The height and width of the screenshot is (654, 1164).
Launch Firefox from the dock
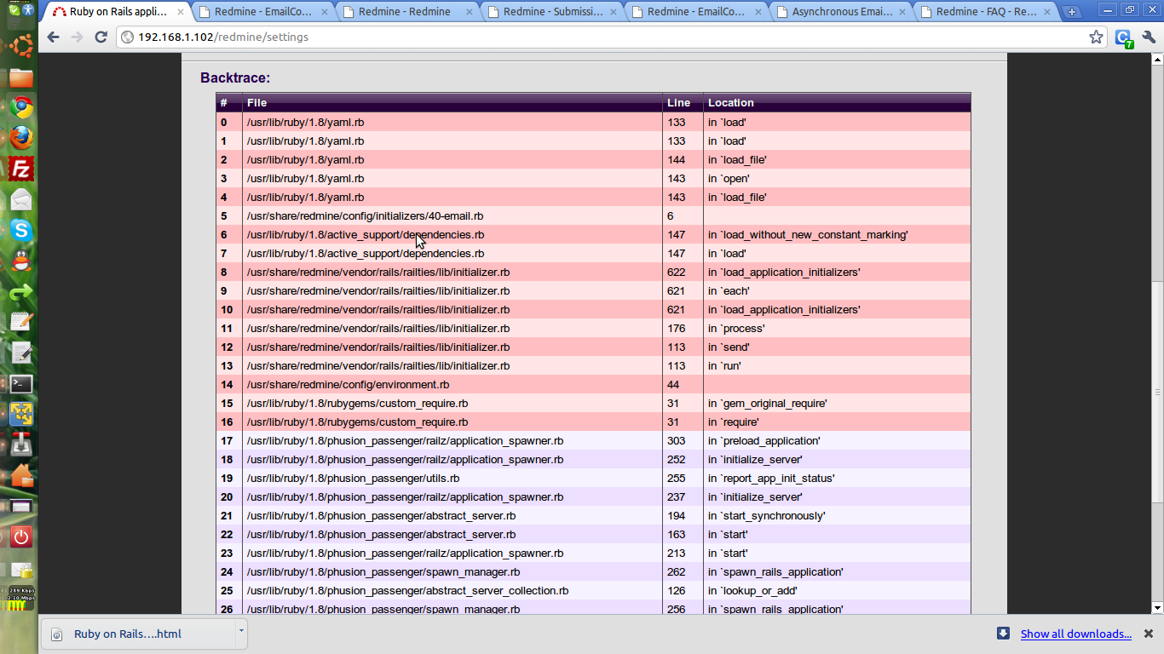tap(21, 138)
